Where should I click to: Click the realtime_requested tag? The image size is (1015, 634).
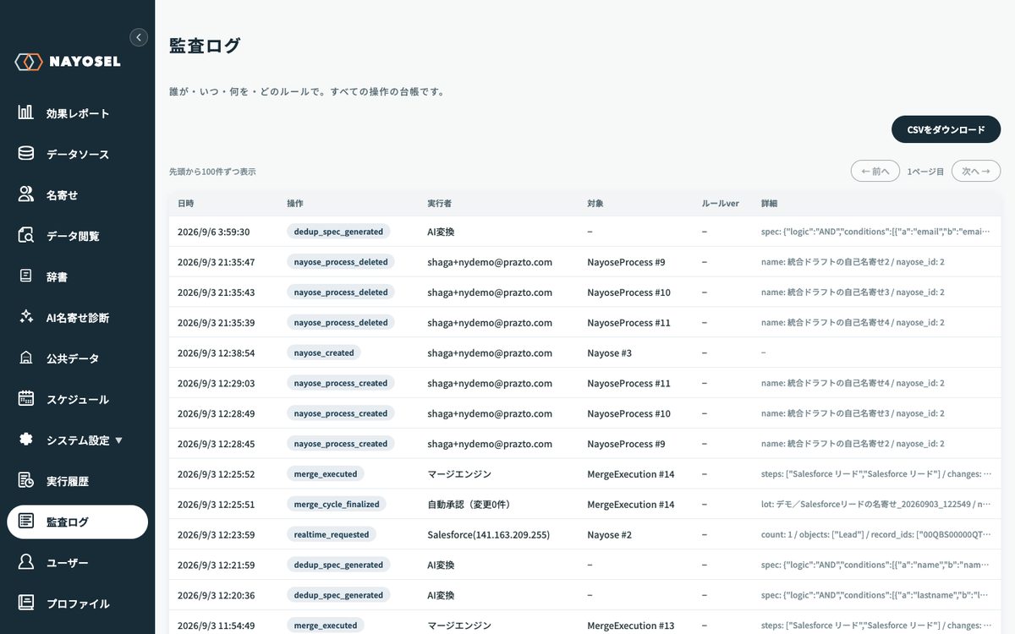(x=332, y=534)
